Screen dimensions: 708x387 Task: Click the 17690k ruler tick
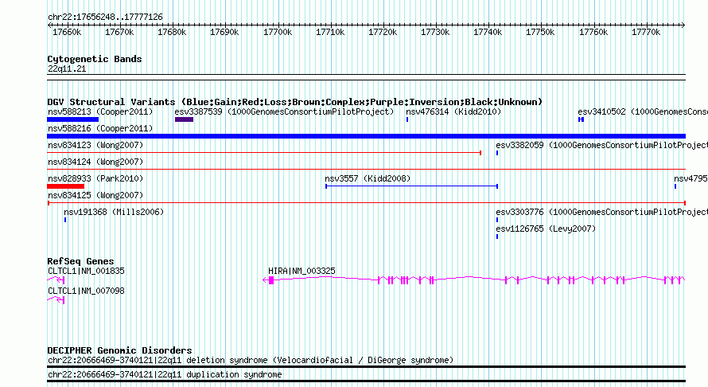click(224, 32)
